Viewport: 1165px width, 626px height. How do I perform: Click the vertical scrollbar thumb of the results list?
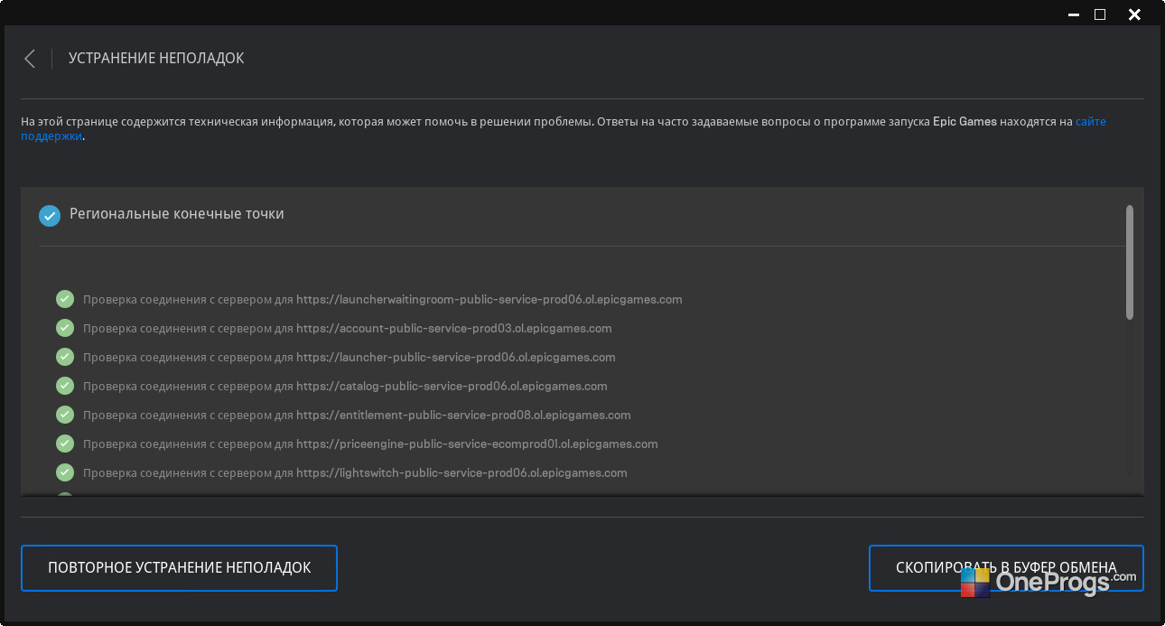[x=1130, y=262]
